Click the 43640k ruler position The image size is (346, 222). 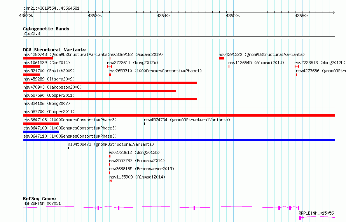pyautogui.click(x=164, y=16)
